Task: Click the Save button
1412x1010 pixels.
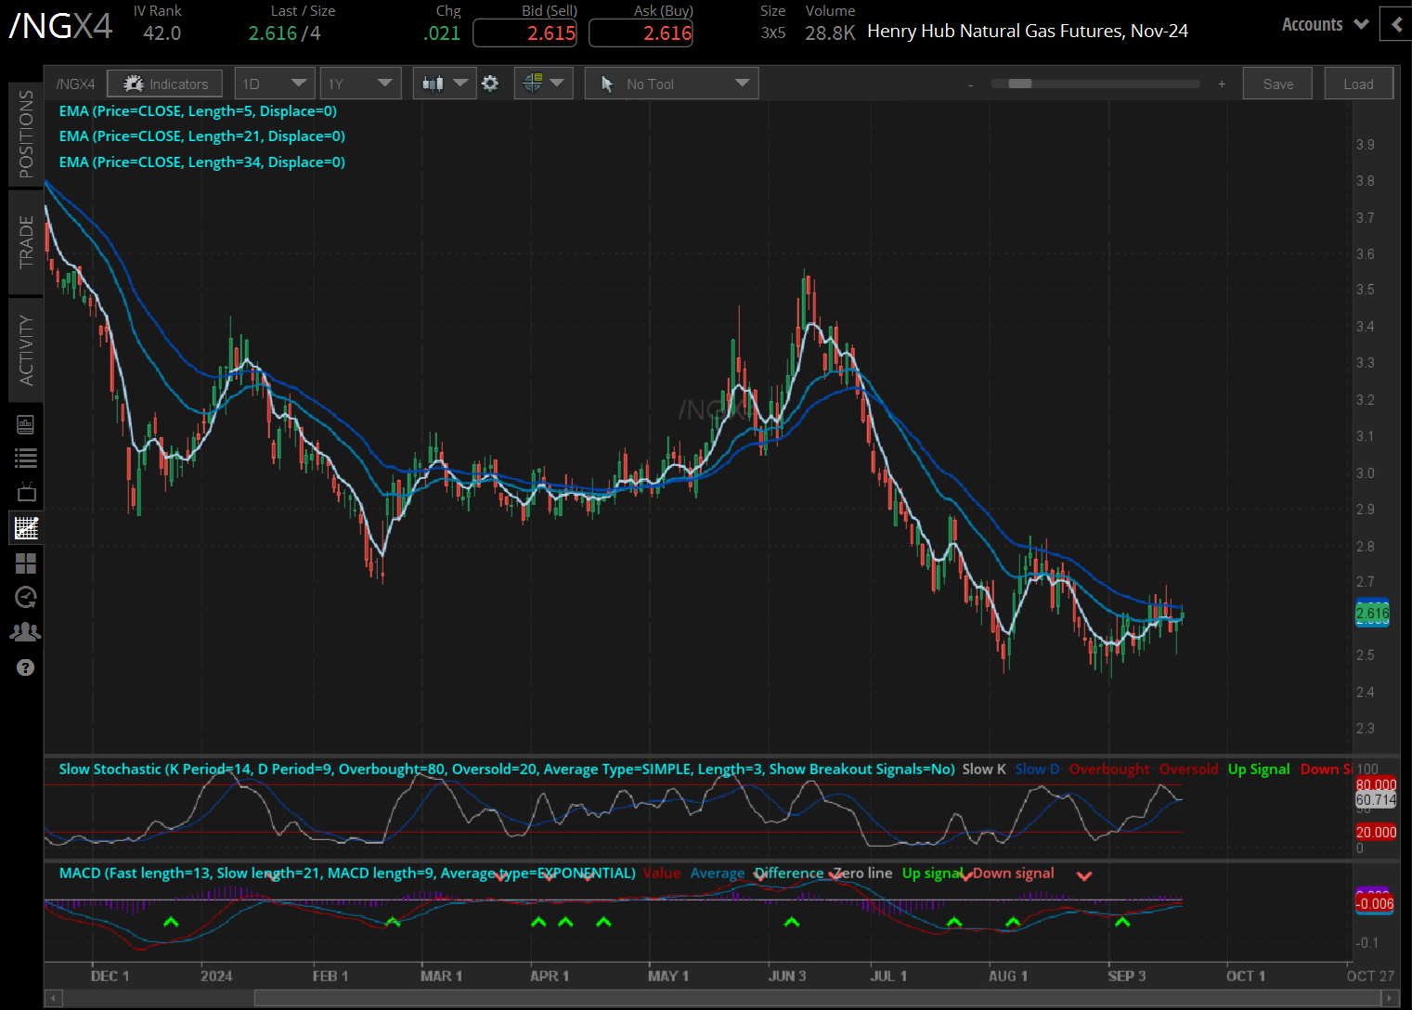Action: pyautogui.click(x=1276, y=83)
